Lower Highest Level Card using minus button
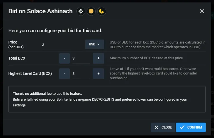The height and width of the screenshot is (138, 214). [64, 74]
